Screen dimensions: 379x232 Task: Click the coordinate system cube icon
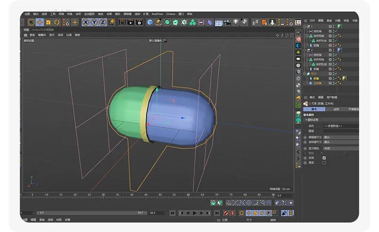point(111,22)
